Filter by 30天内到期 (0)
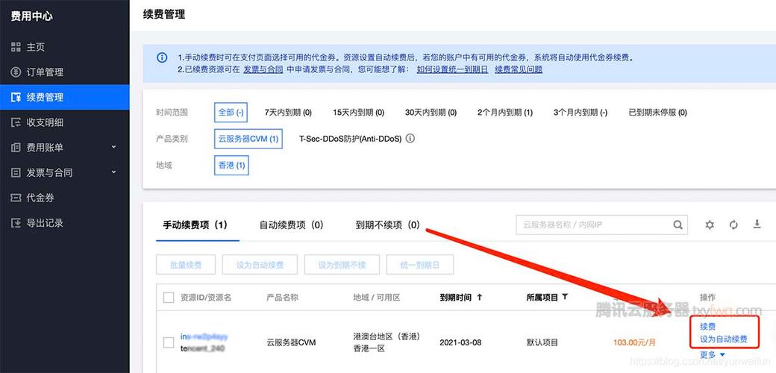The width and height of the screenshot is (776, 373). (x=431, y=113)
